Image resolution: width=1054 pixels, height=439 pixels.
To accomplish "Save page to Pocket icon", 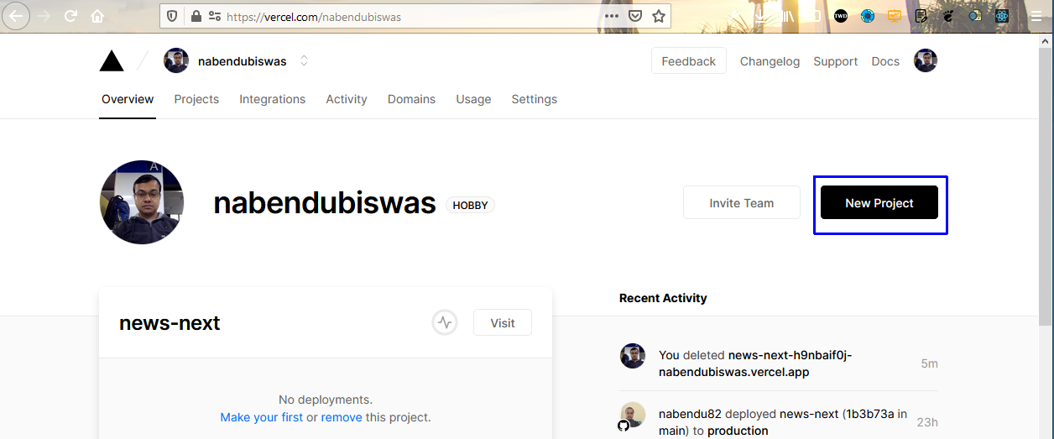I will click(x=635, y=16).
